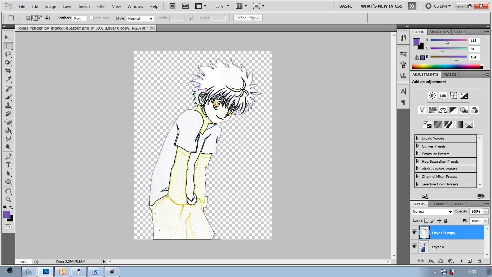Click the Refine Edge button
492x277 pixels.
click(x=248, y=18)
